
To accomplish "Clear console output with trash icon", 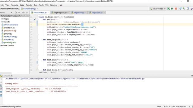I will (1, 95).
